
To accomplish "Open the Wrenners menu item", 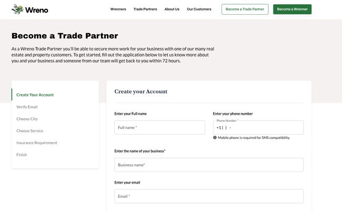I will tap(118, 9).
